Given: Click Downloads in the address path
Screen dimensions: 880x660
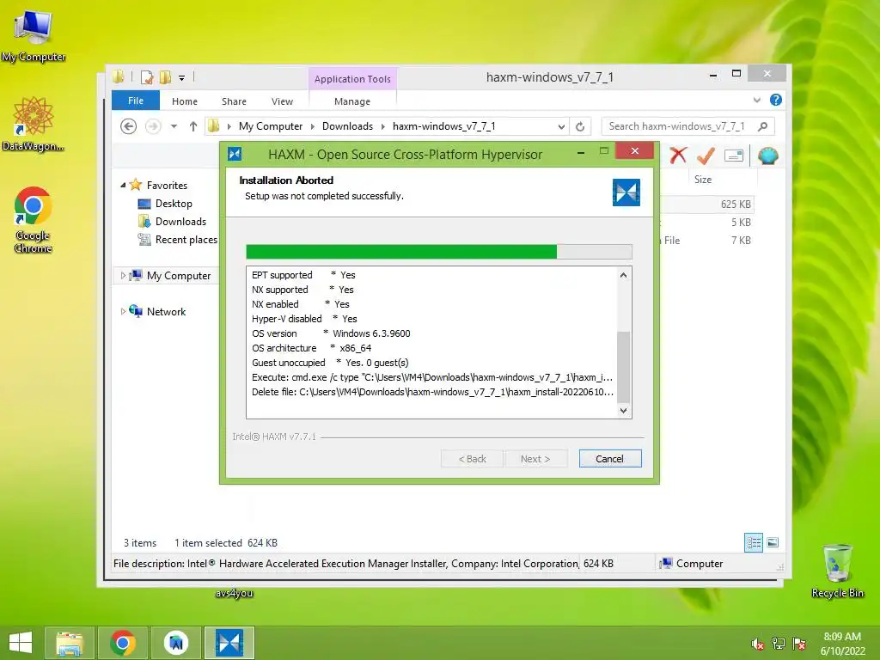Looking at the screenshot, I should tap(347, 126).
